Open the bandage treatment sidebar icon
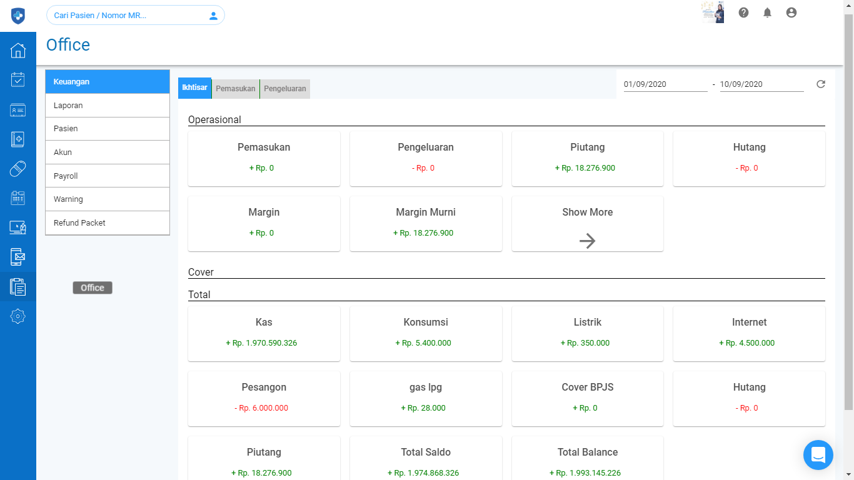 click(x=18, y=169)
